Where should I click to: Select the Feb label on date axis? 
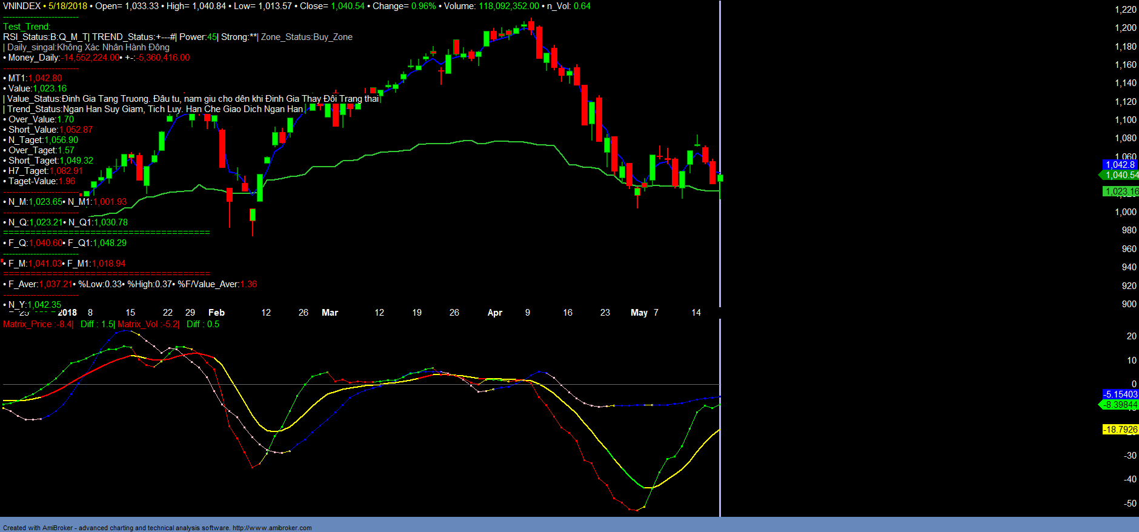click(x=216, y=313)
